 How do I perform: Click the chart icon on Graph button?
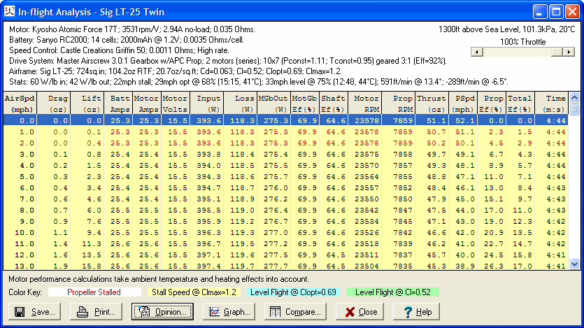pos(214,312)
